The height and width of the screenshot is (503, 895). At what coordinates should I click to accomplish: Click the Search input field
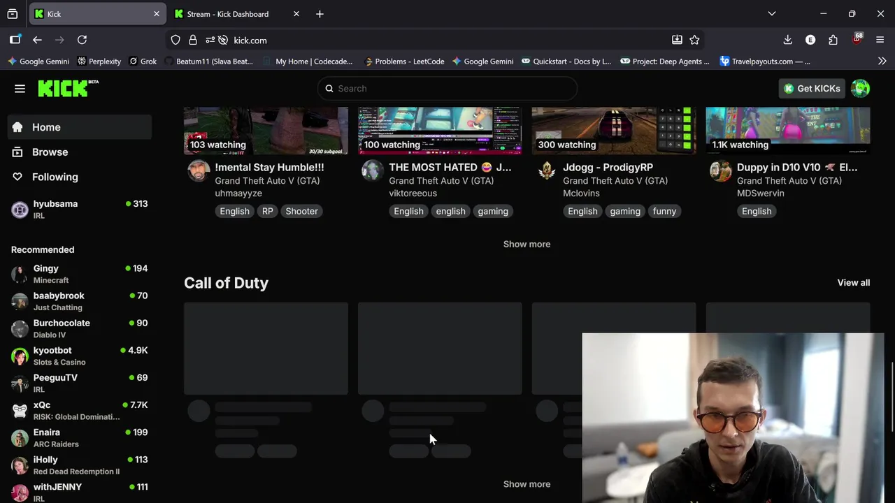pyautogui.click(x=447, y=89)
